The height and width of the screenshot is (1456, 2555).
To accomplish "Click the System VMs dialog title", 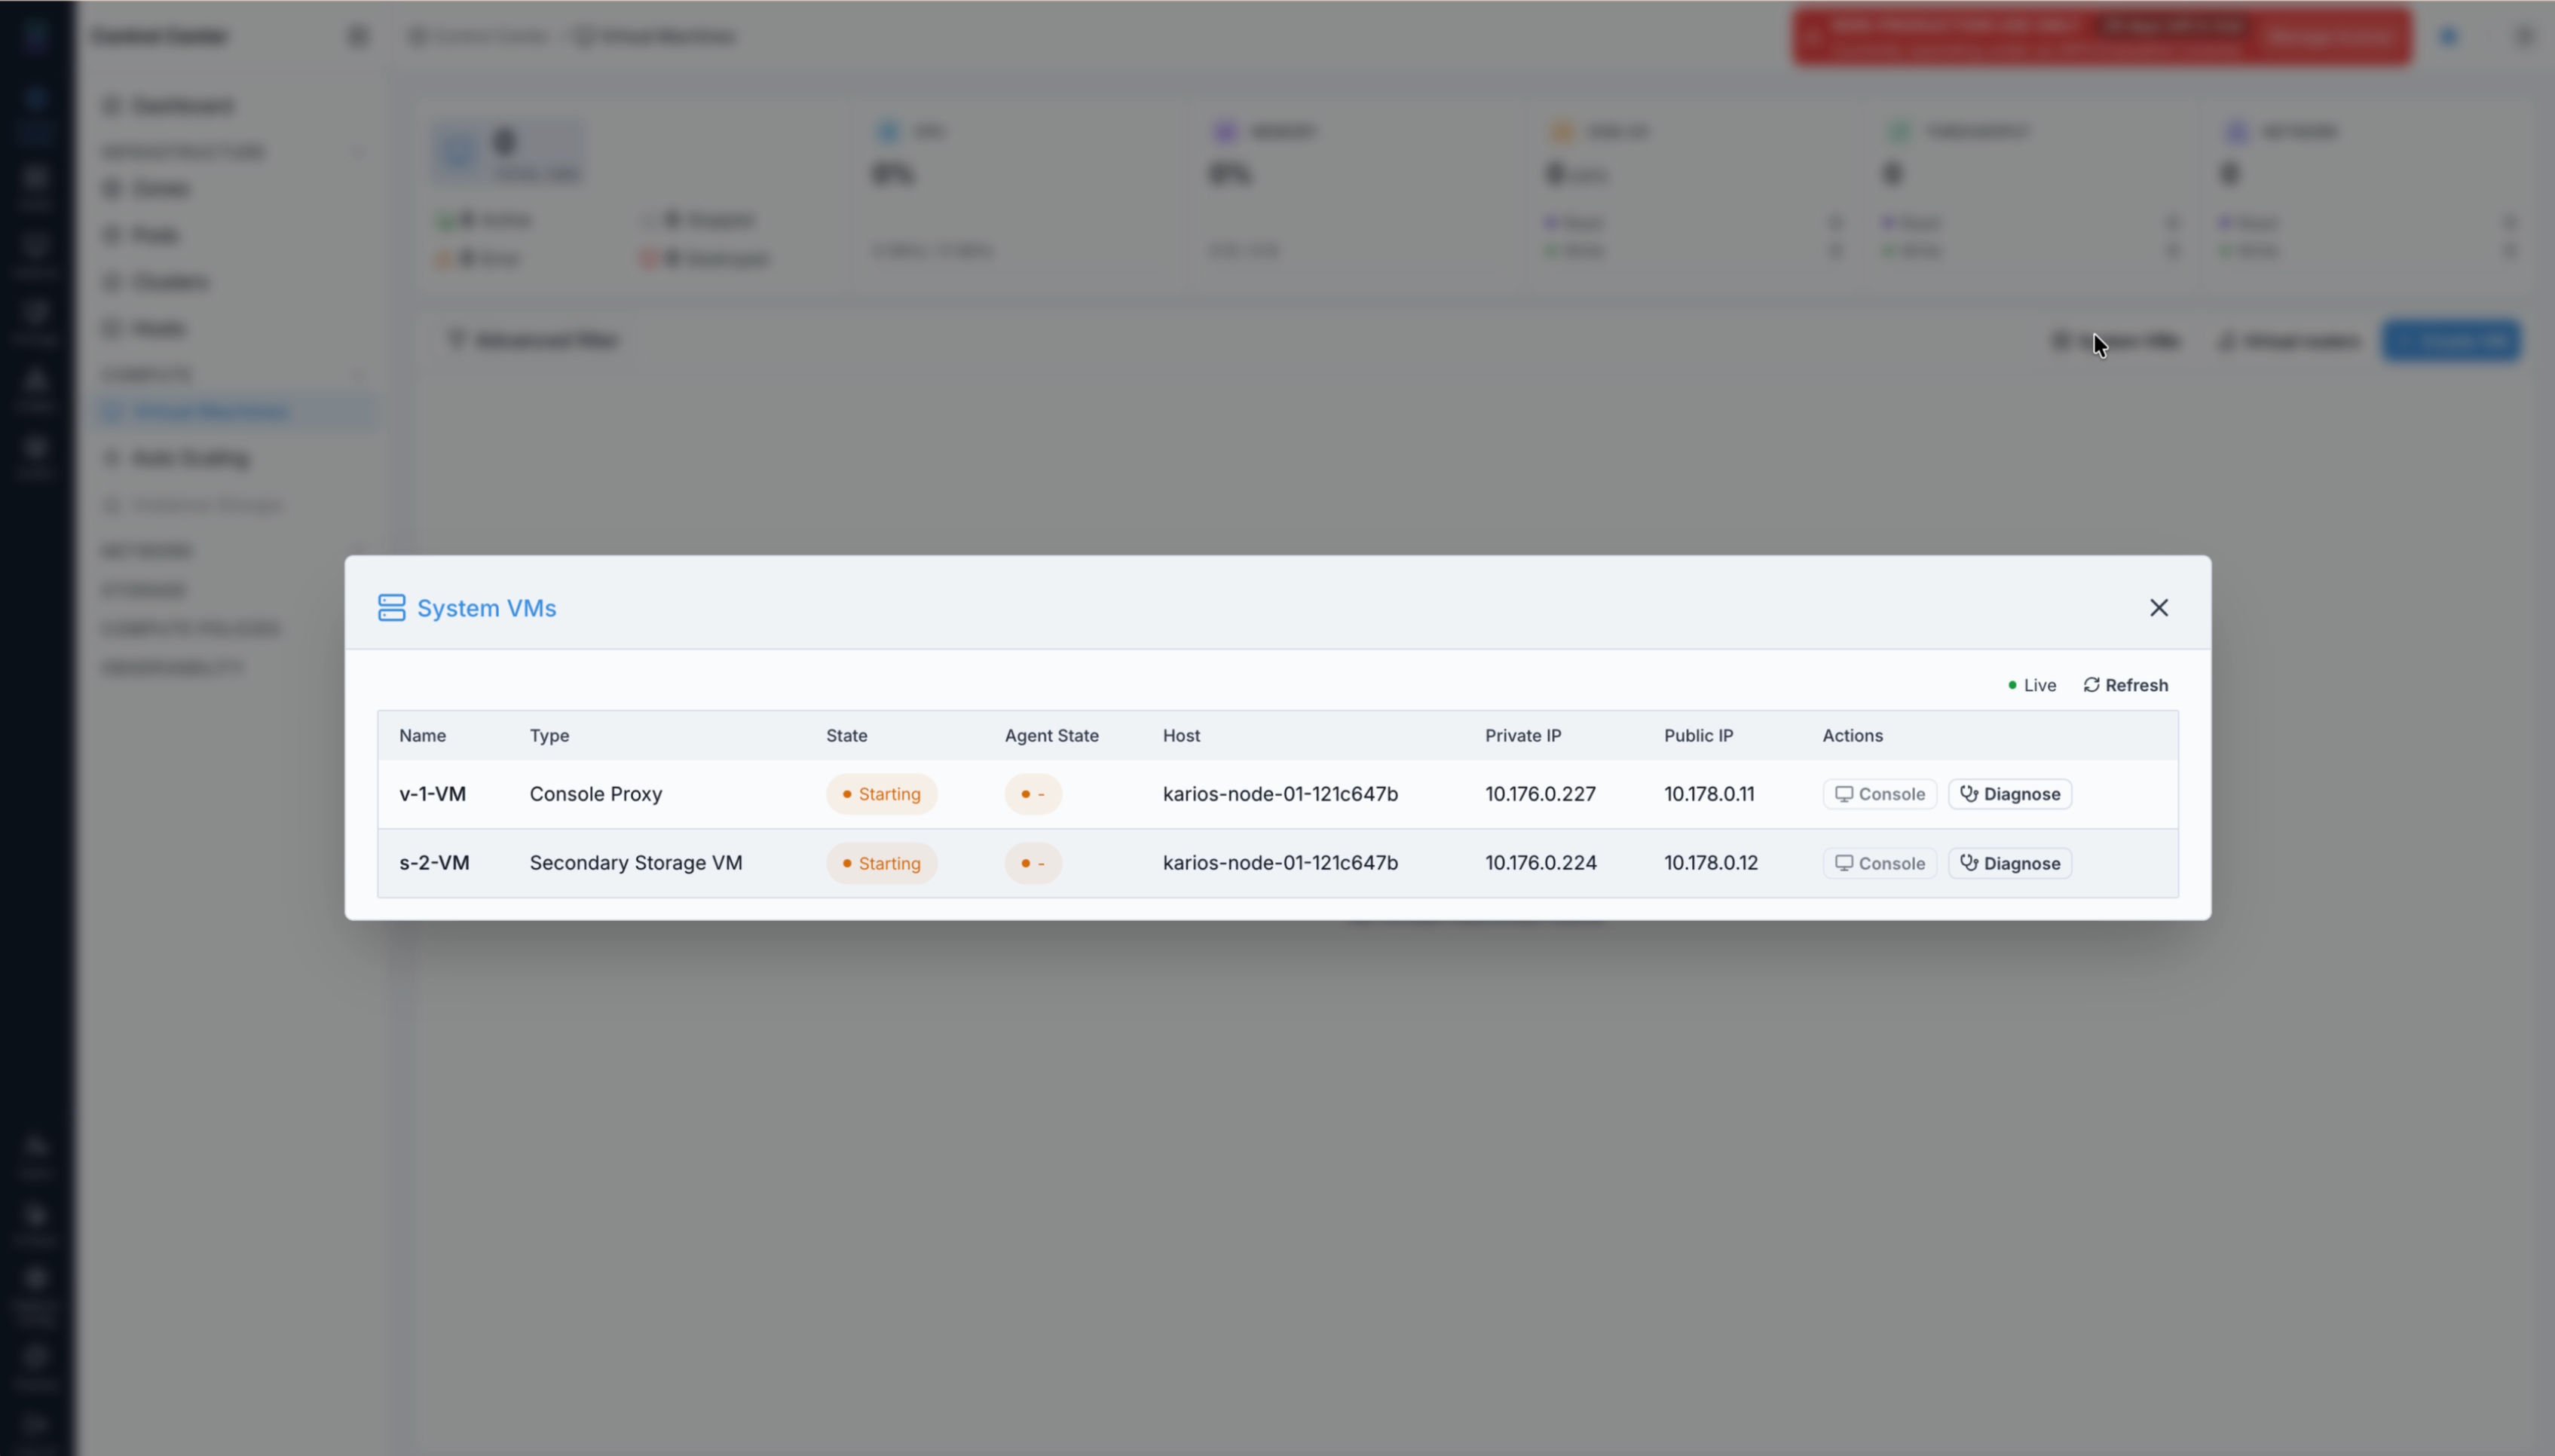I will click(486, 608).
